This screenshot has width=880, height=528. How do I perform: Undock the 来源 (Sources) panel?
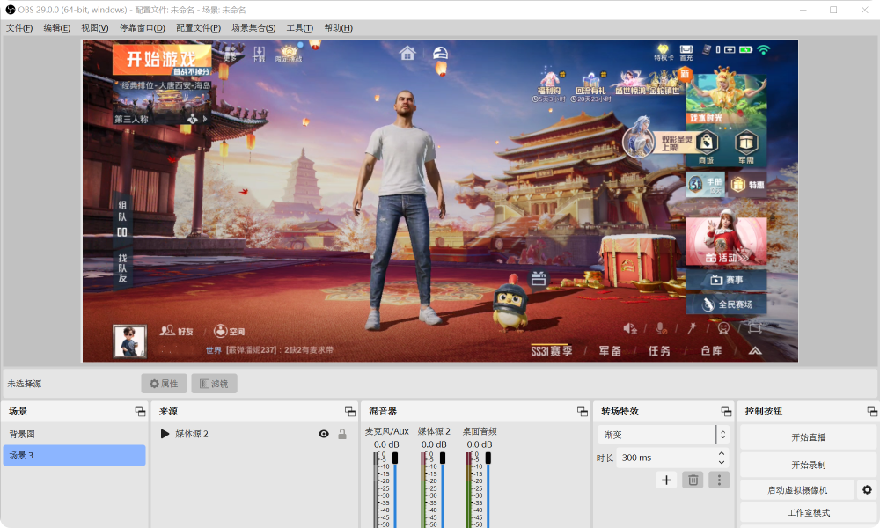[x=349, y=411]
